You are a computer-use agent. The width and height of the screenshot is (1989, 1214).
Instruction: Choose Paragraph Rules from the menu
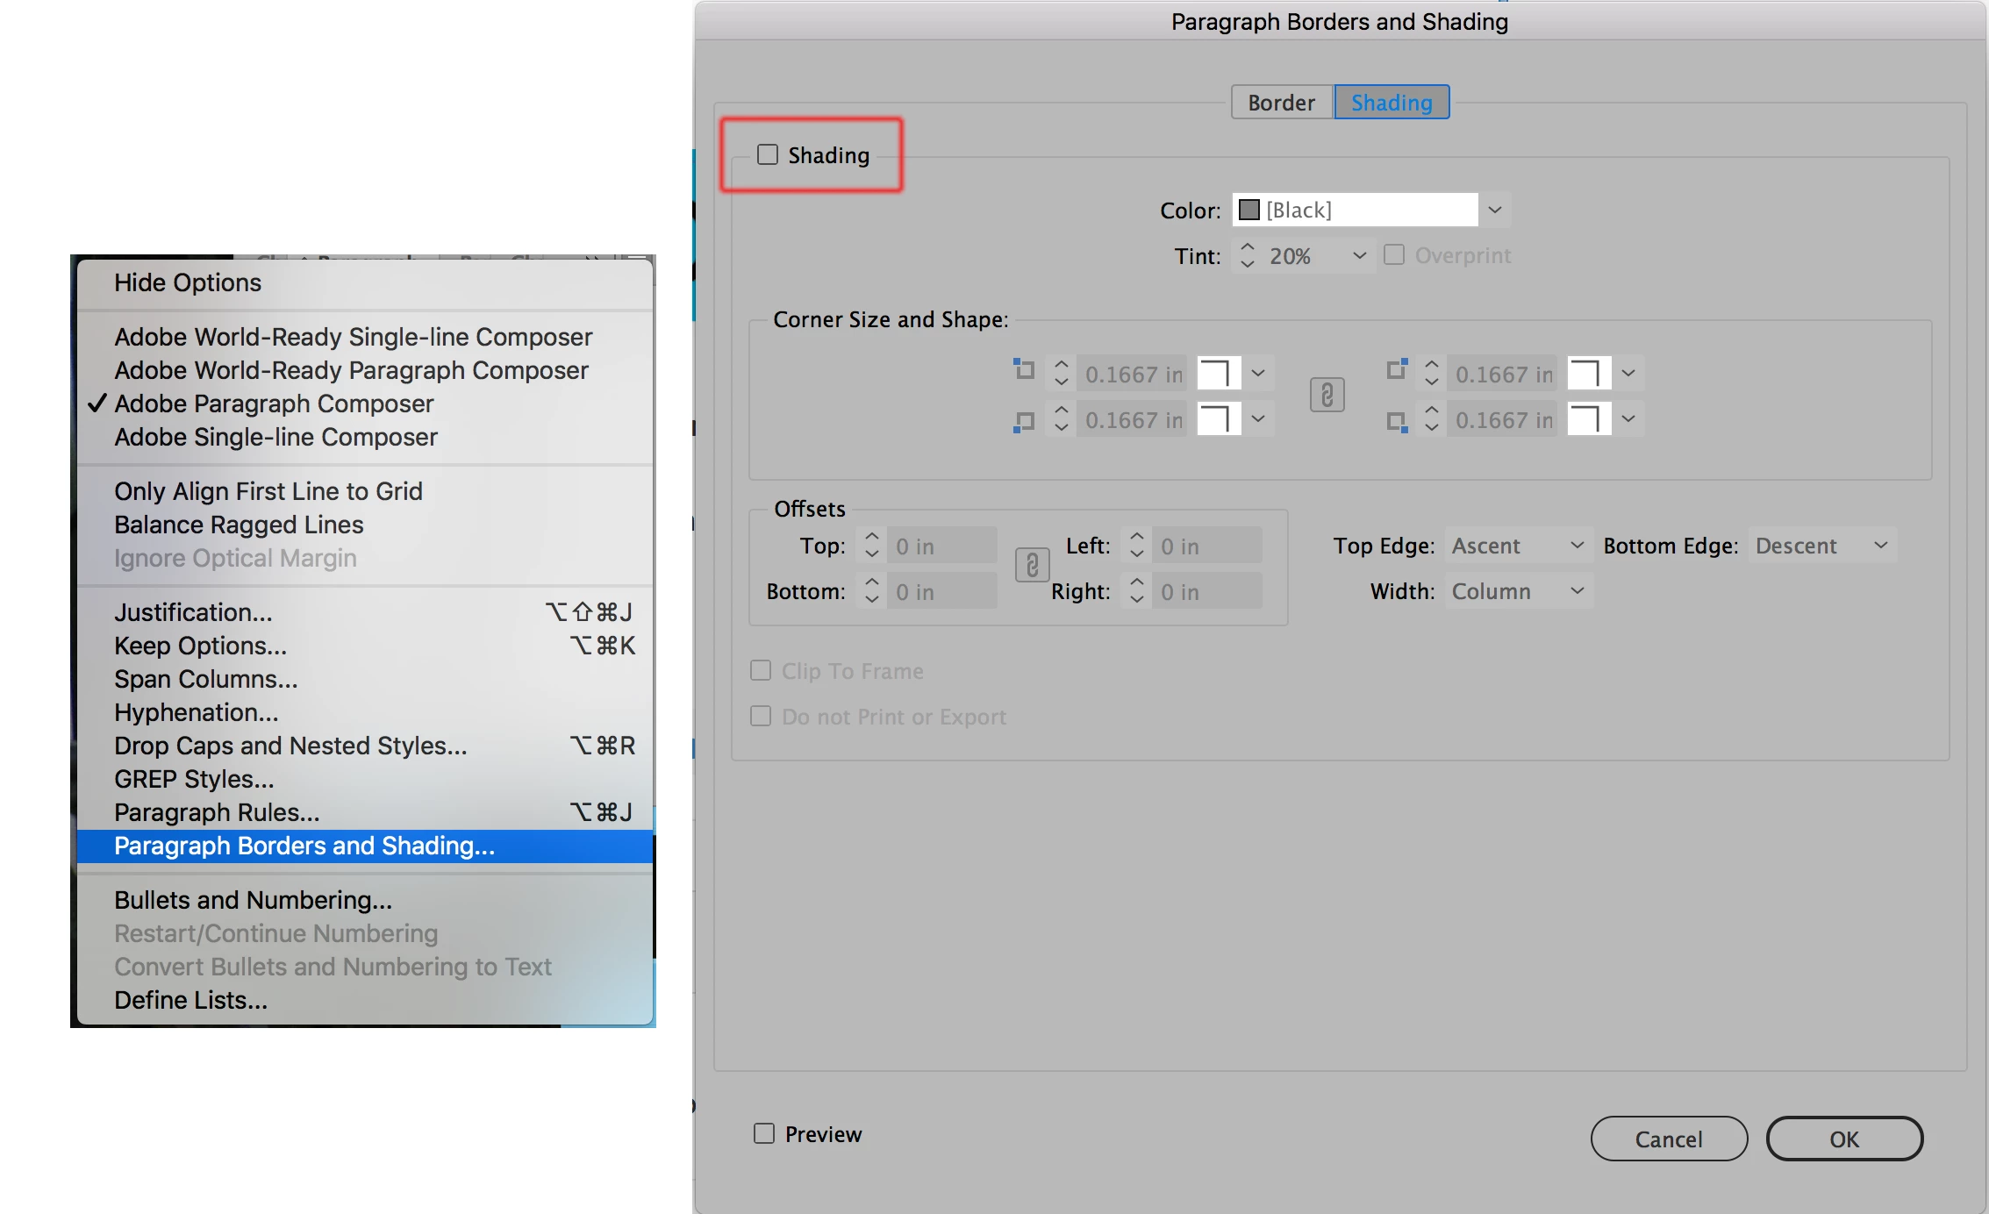pyautogui.click(x=217, y=812)
